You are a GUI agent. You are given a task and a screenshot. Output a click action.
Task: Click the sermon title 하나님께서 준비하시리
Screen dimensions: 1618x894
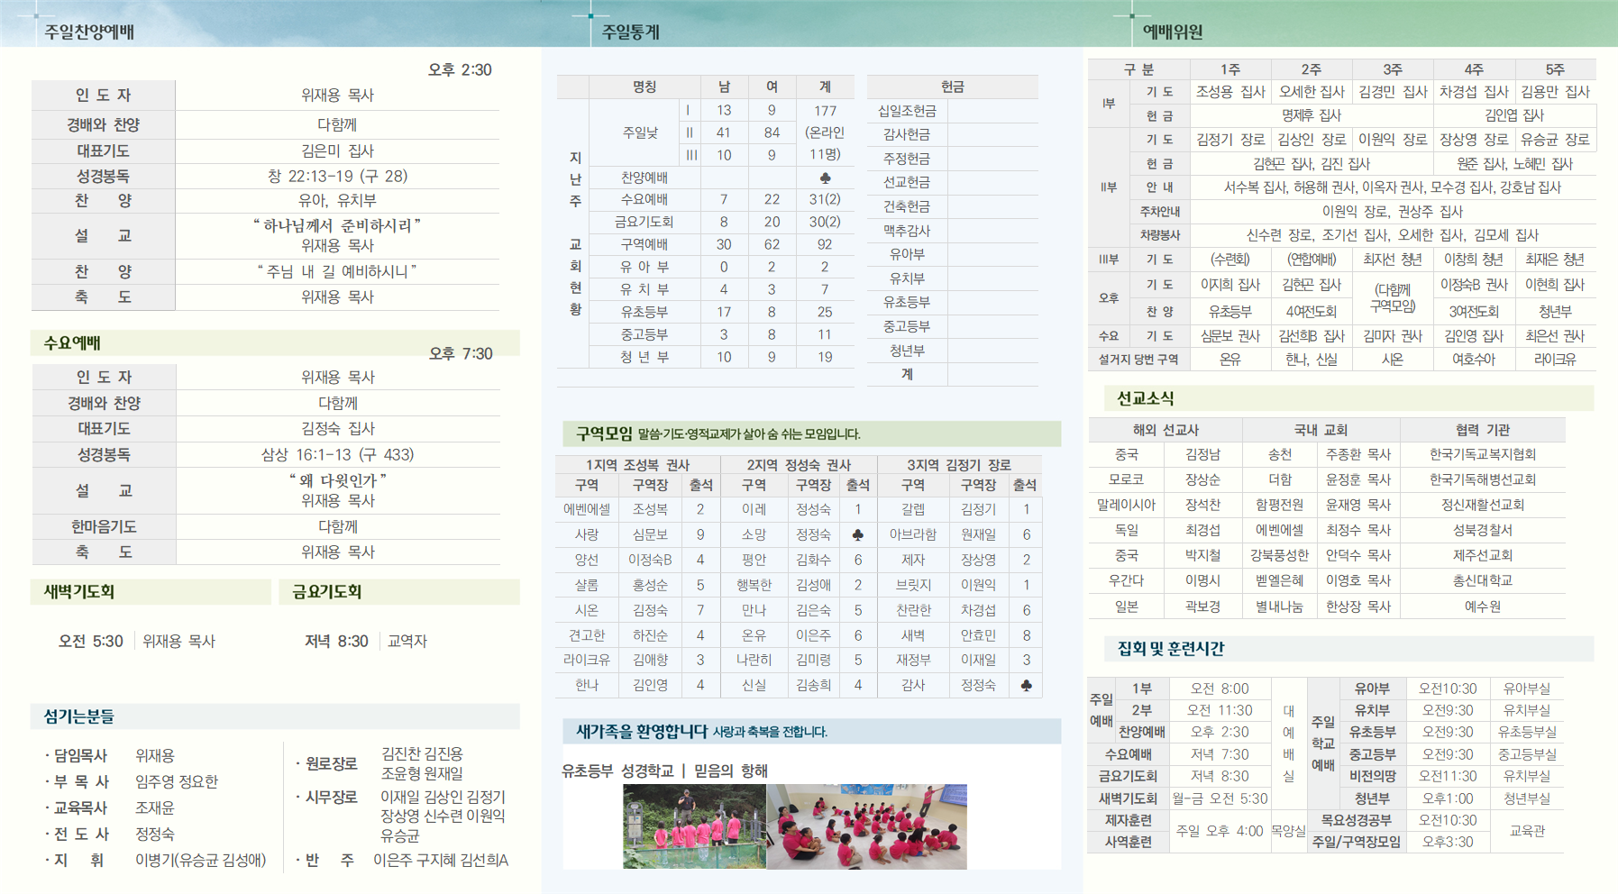click(x=337, y=225)
